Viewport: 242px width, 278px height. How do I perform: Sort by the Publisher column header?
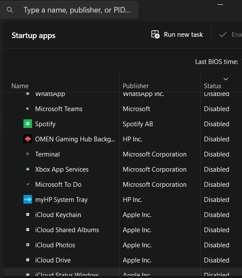[136, 86]
